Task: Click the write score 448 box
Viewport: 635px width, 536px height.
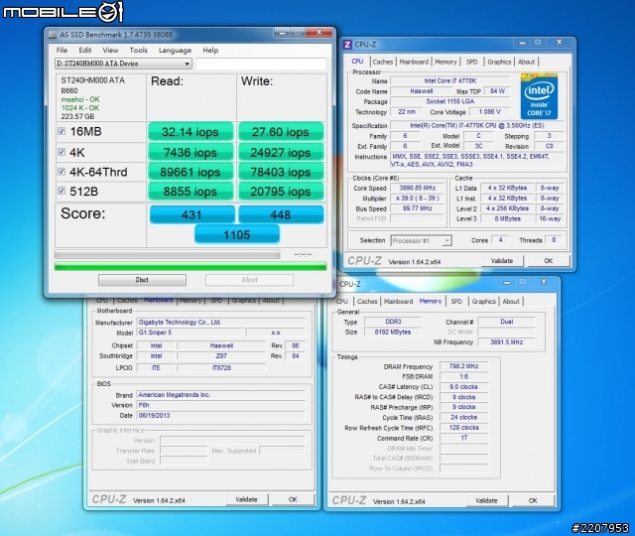Action: tap(281, 214)
